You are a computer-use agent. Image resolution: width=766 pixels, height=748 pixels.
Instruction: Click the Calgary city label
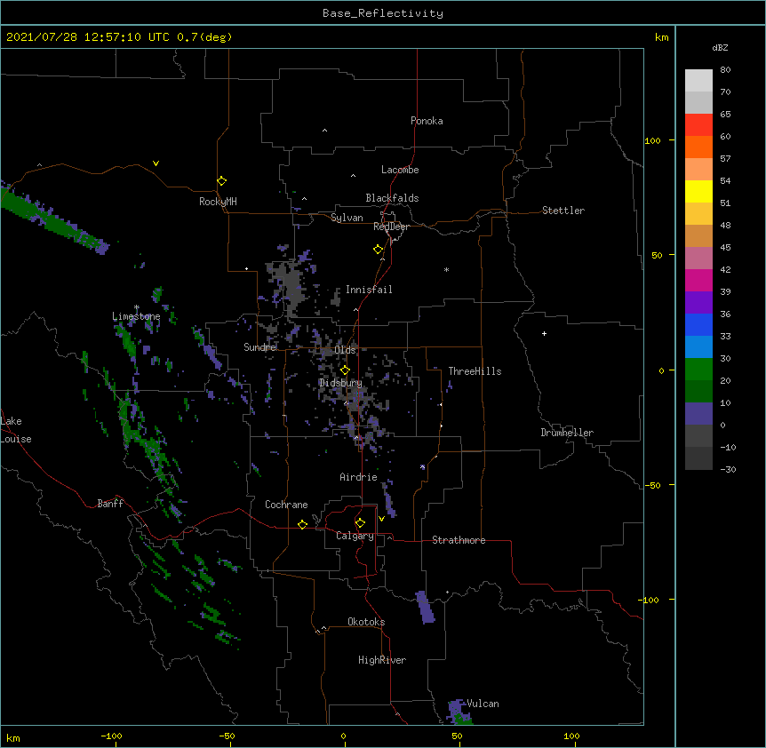tap(355, 536)
